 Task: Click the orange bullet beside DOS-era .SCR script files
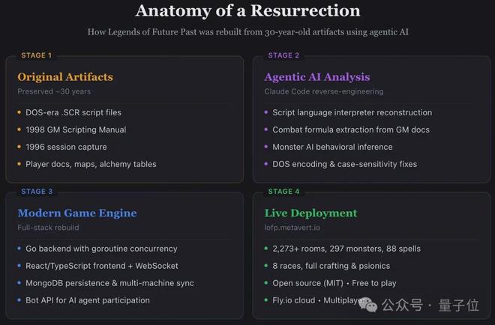pos(19,113)
